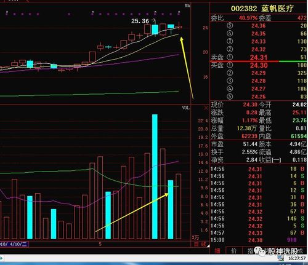Select the 15:00 trade row with 910

tap(258, 240)
